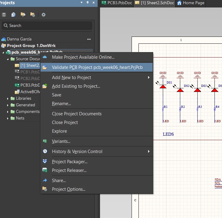Expand the Generated folder
This screenshot has width=222, height=218.
click(8, 105)
